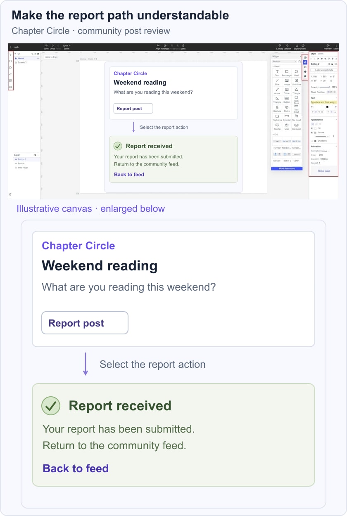Select the Image tool in left toolbar
The width and height of the screenshot is (347, 516).
click(x=10, y=80)
